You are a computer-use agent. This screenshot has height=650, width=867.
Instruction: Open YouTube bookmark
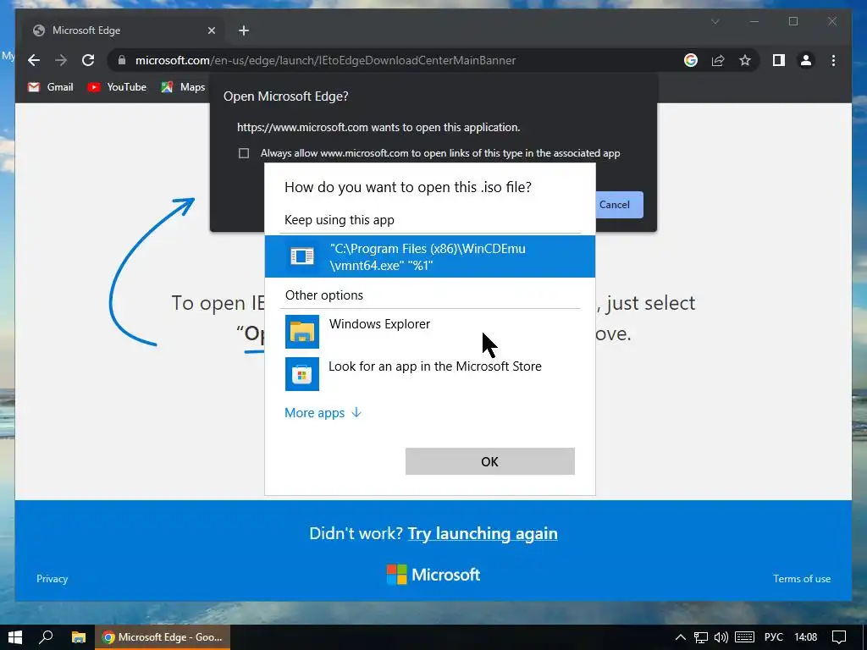pyautogui.click(x=117, y=87)
